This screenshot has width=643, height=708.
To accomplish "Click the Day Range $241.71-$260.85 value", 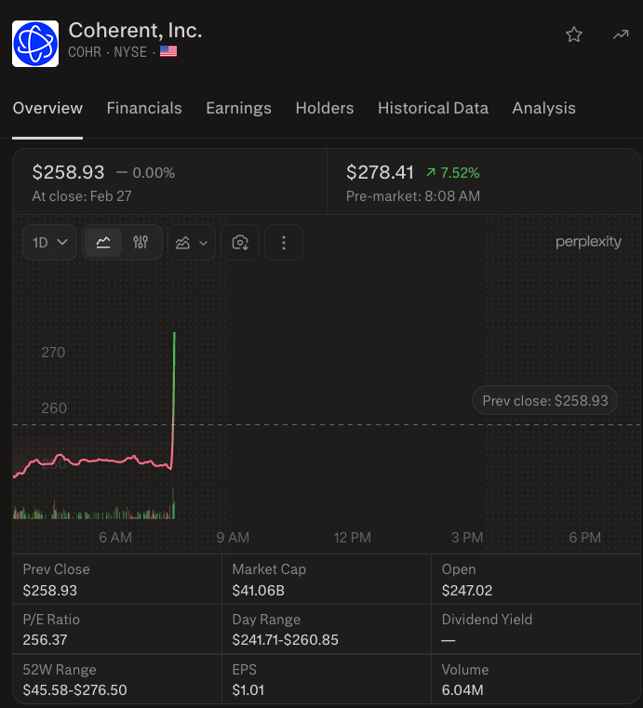I will pos(285,640).
